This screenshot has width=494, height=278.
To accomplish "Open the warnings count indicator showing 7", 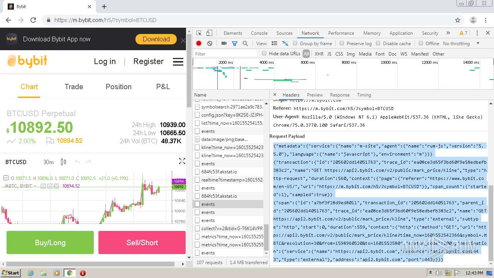I will tap(463, 33).
